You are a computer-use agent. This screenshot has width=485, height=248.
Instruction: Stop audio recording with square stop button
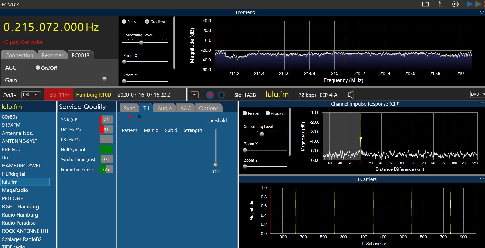coord(221,95)
